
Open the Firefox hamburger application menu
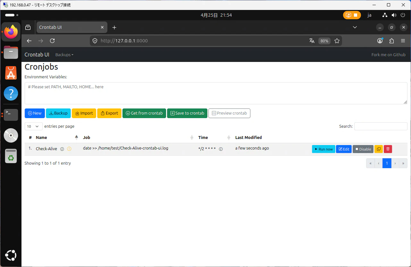click(403, 41)
